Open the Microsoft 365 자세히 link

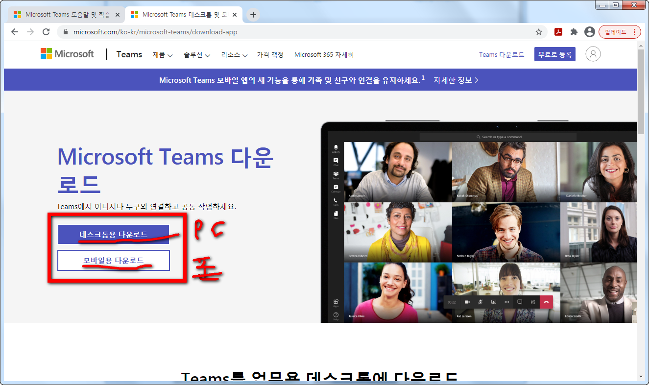pyautogui.click(x=324, y=55)
